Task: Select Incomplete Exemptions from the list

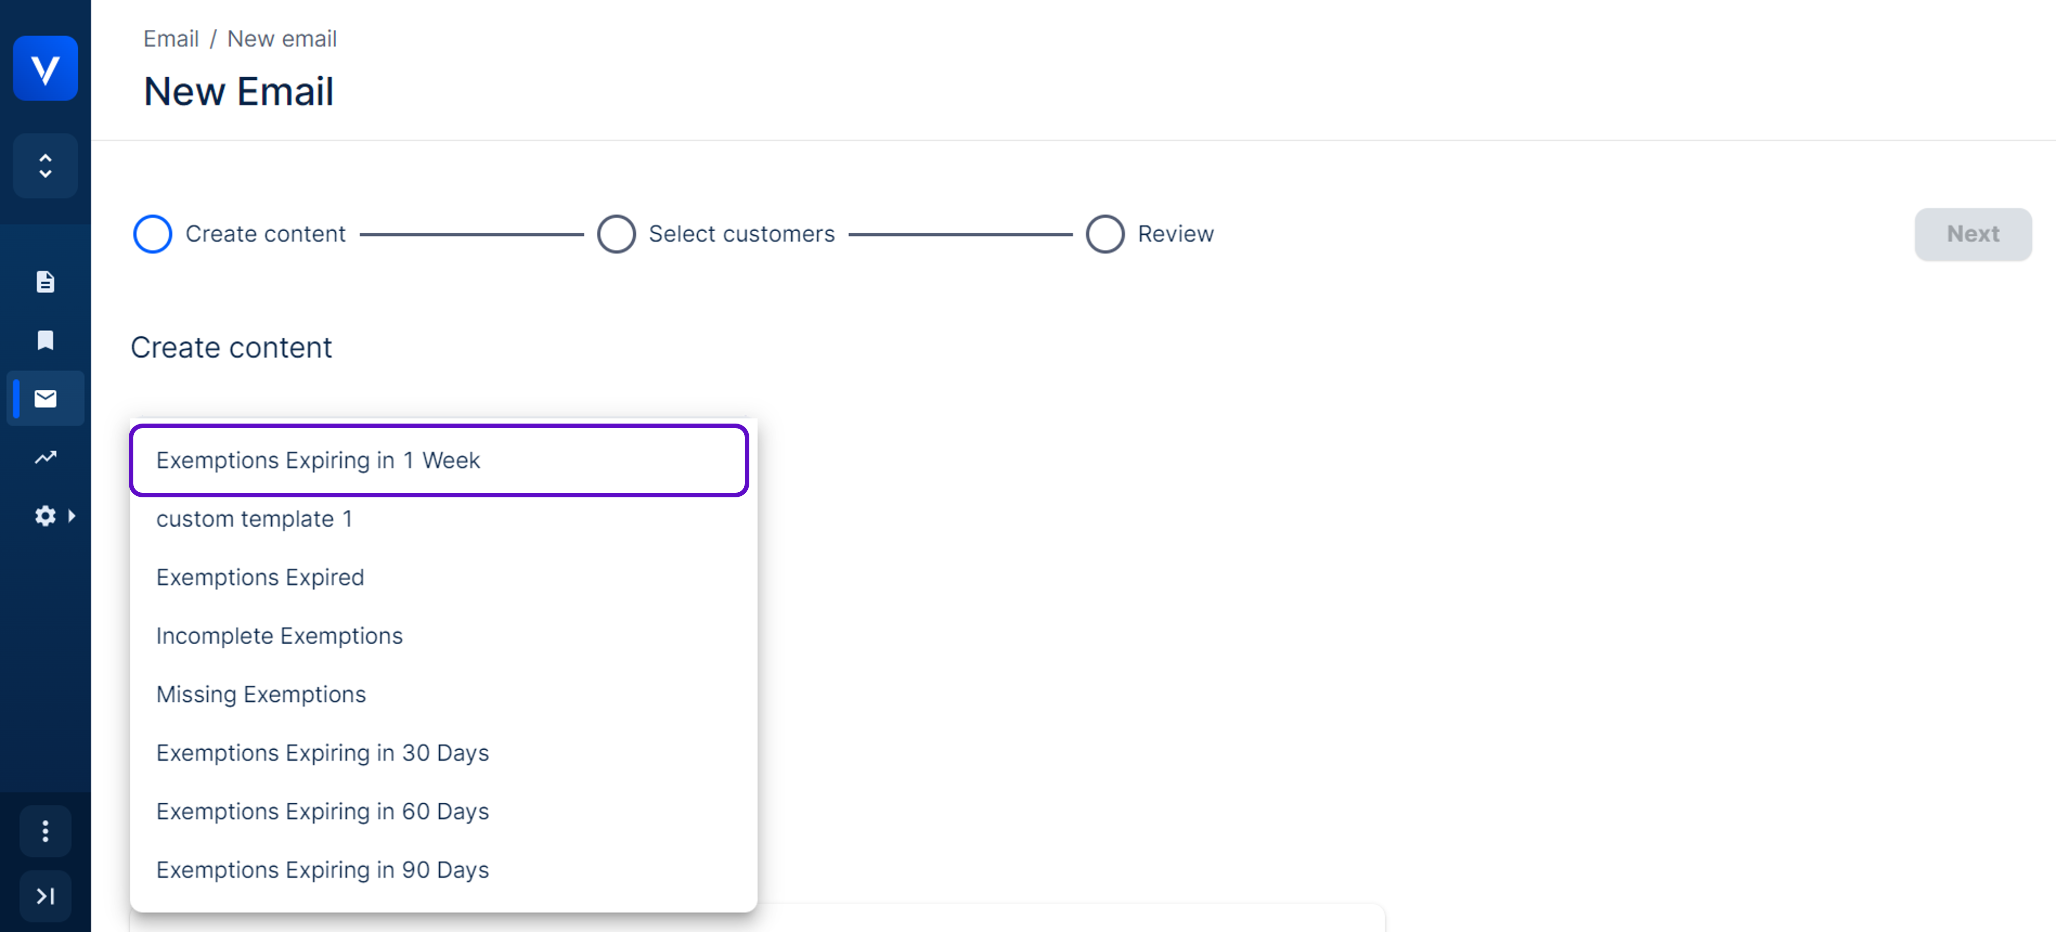Action: [279, 636]
